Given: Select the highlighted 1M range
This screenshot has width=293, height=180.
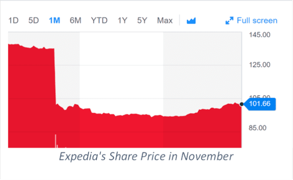Looking at the screenshot, I should [x=54, y=21].
